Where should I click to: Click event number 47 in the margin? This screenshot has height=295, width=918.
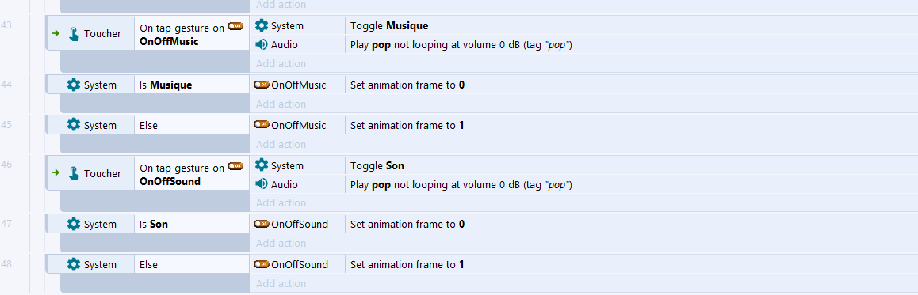[x=7, y=223]
